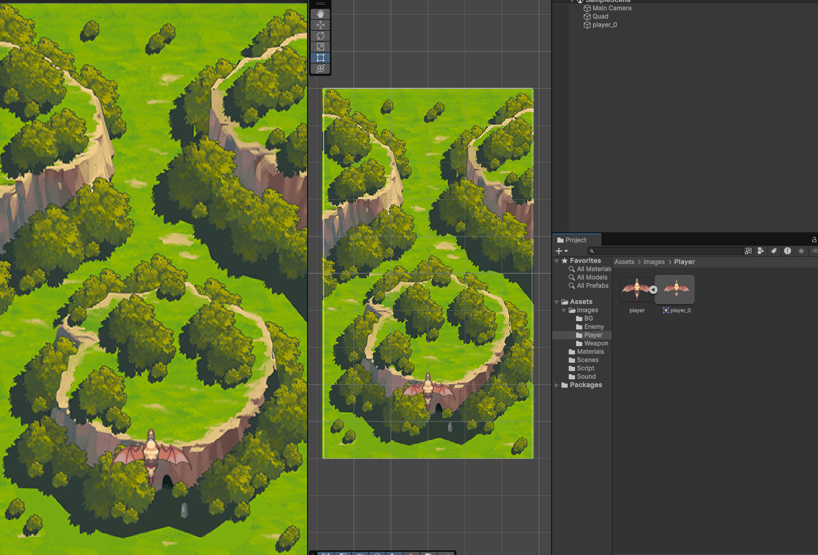Select the Rect tool
The image size is (818, 555).
click(321, 58)
